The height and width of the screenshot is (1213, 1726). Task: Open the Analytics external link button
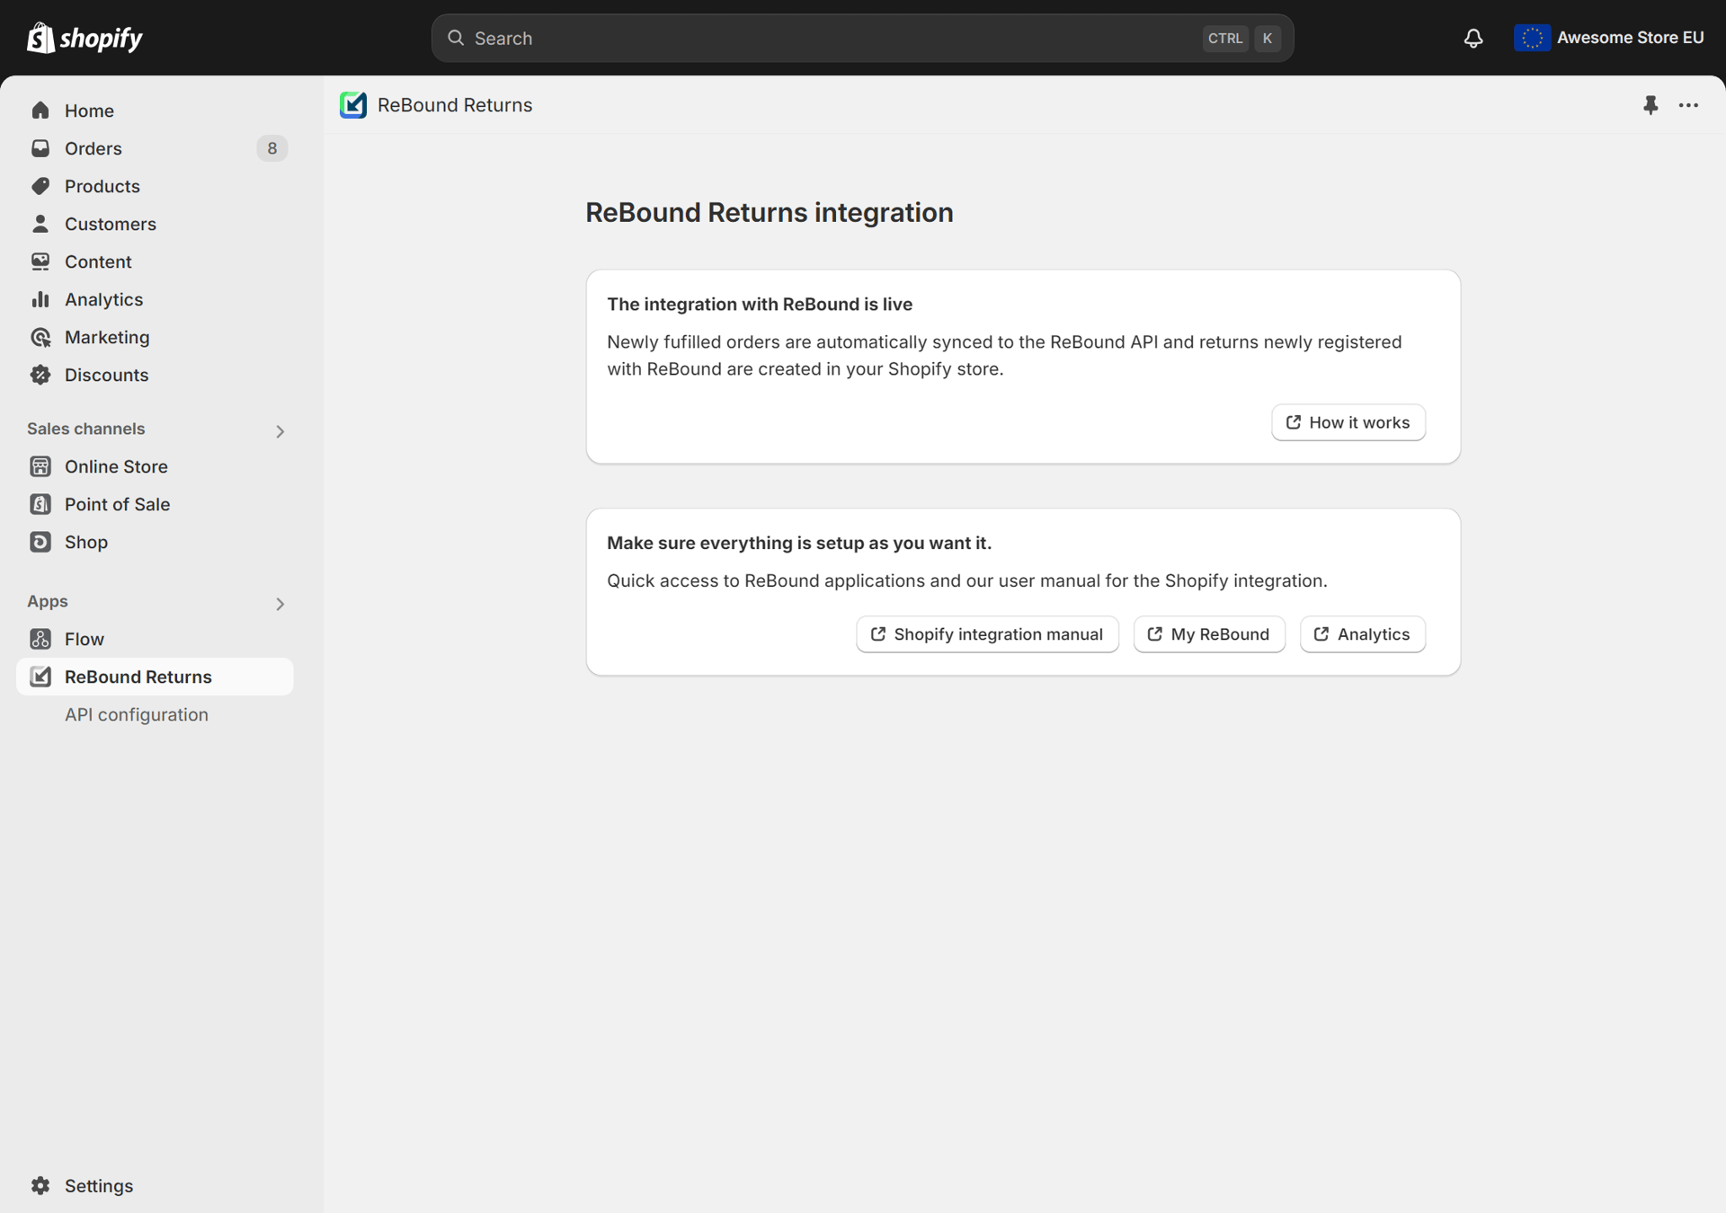[x=1362, y=634]
